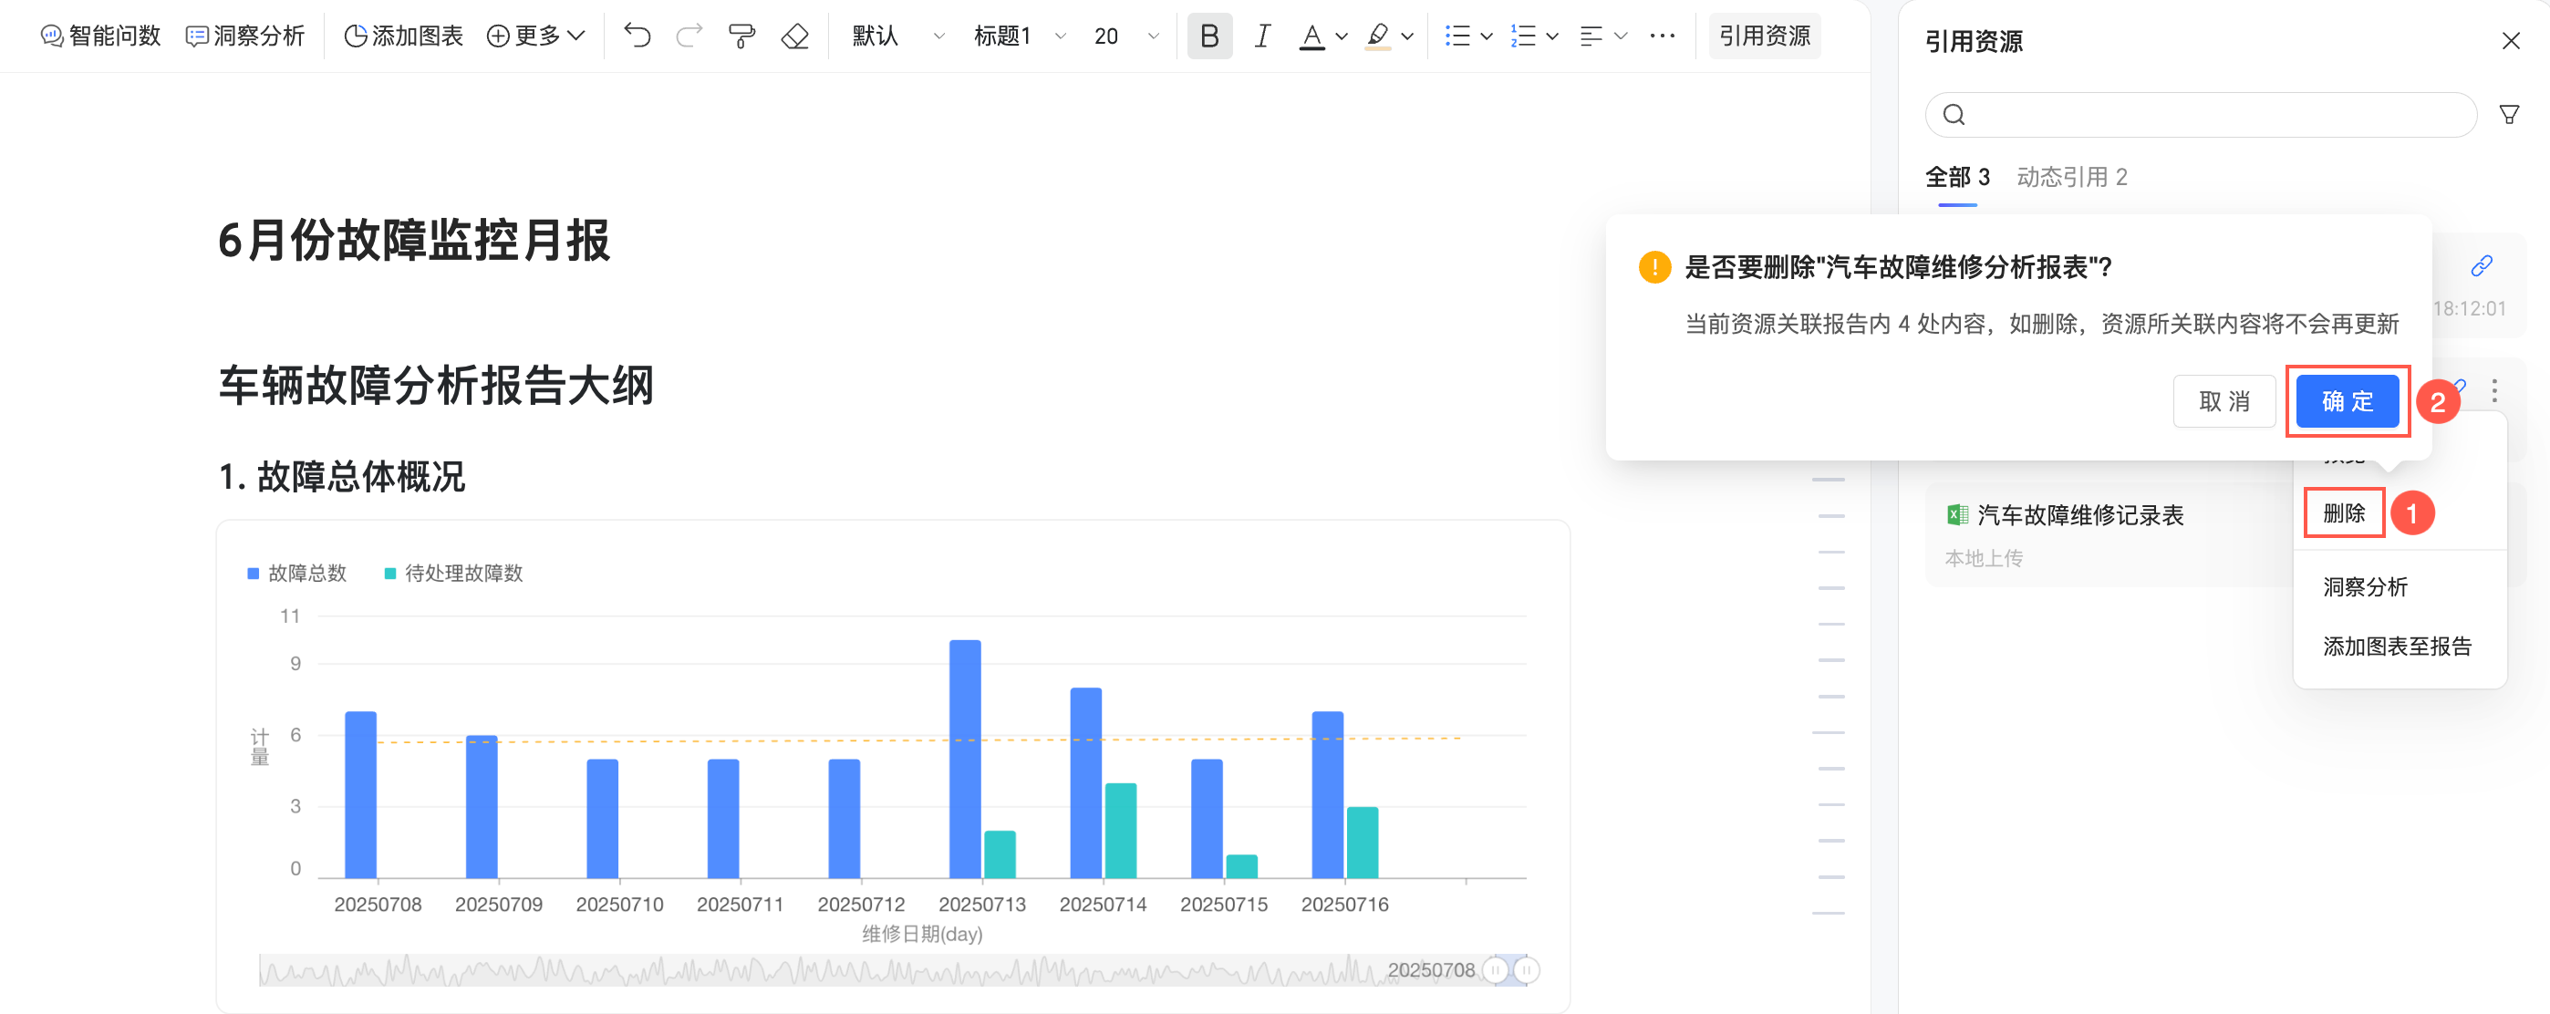Toggle bold formatting button
Viewport: 2550px width, 1014px height.
(x=1208, y=36)
